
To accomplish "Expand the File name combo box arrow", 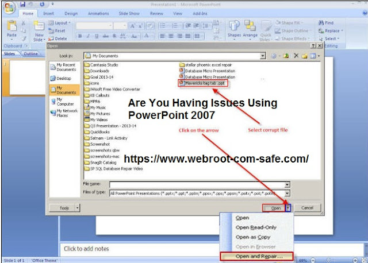I will (287, 185).
